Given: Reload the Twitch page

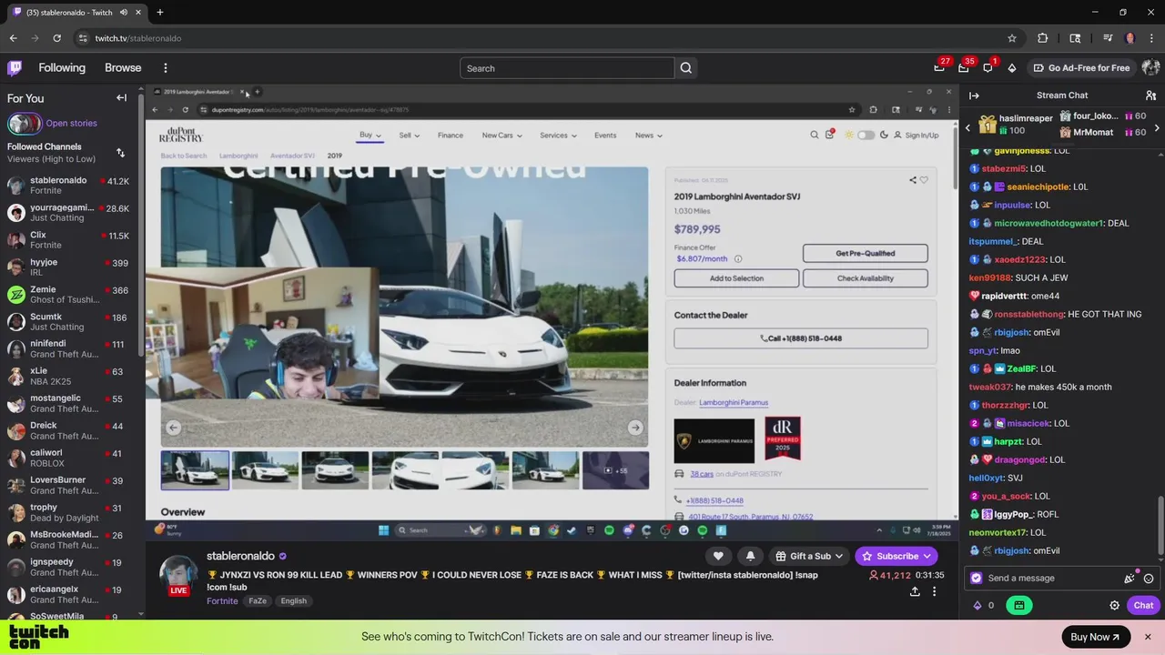Looking at the screenshot, I should 56,38.
